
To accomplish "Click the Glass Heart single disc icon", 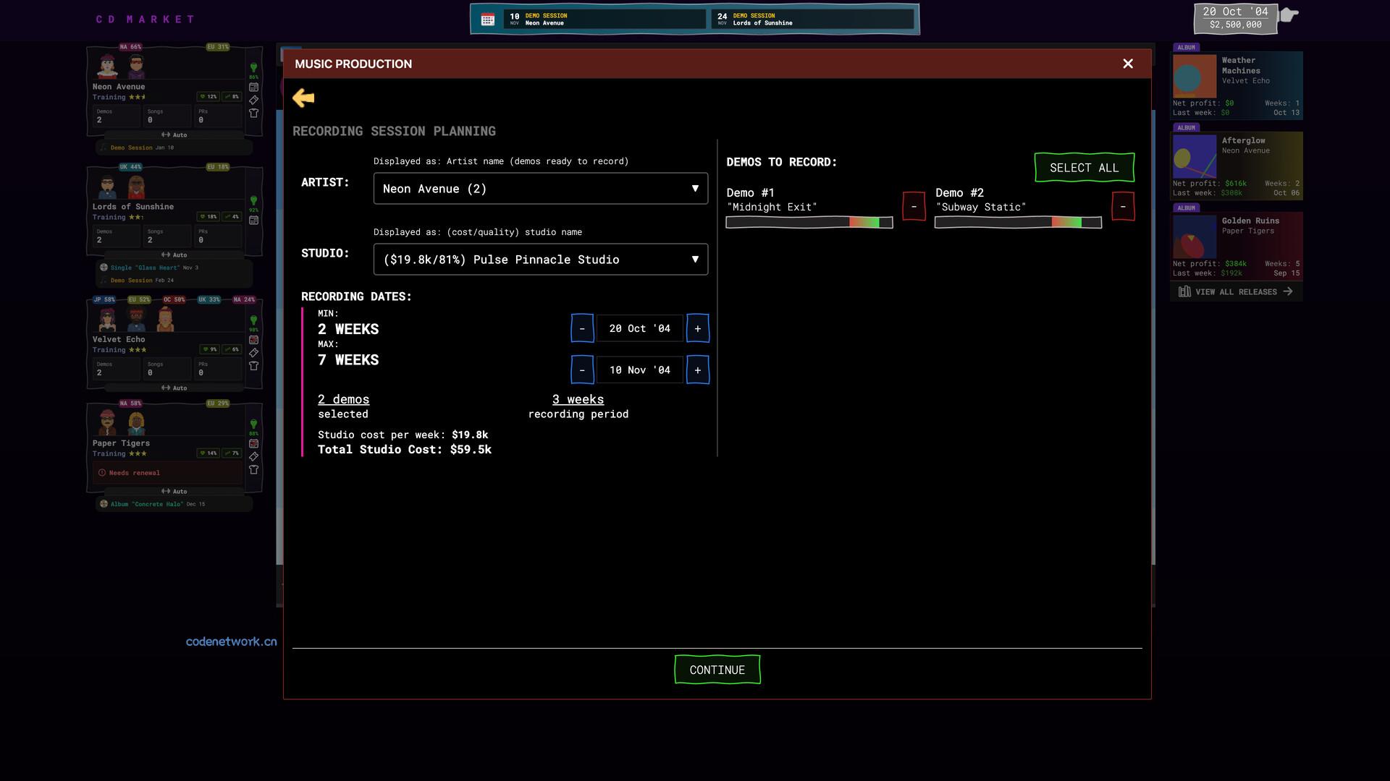I will tap(104, 268).
